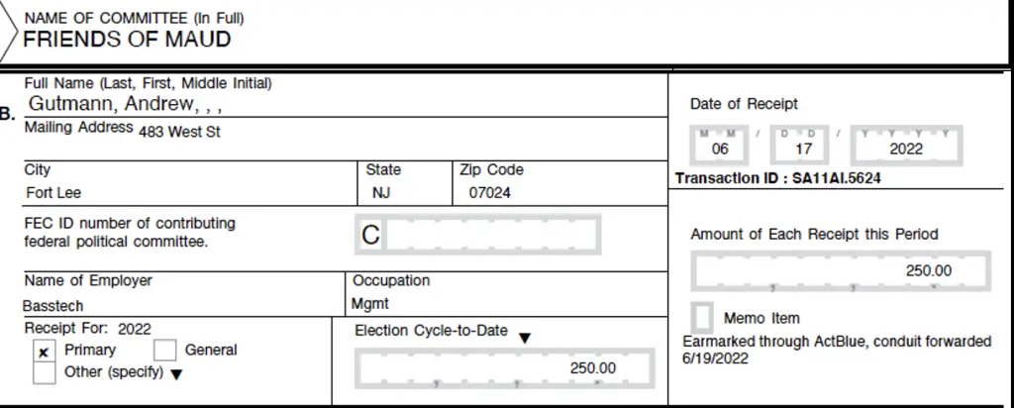Select the employer name Basstech
Screen dimensions: 1014x408
[x=53, y=305]
